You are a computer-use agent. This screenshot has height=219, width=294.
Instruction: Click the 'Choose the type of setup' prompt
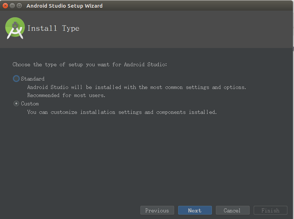(90, 64)
